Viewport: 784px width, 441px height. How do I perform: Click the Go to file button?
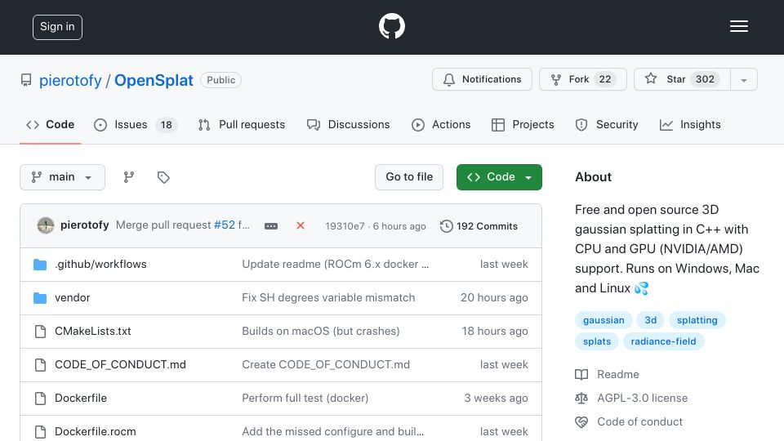coord(409,177)
